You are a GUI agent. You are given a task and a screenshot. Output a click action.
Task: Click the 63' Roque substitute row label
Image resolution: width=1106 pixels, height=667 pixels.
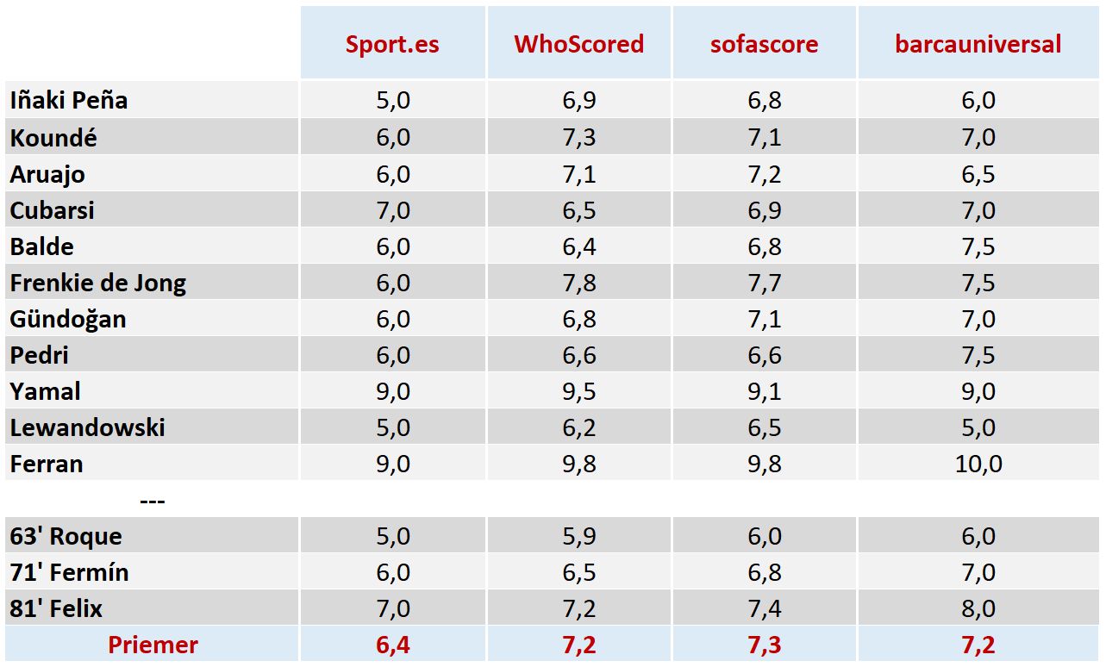[66, 536]
